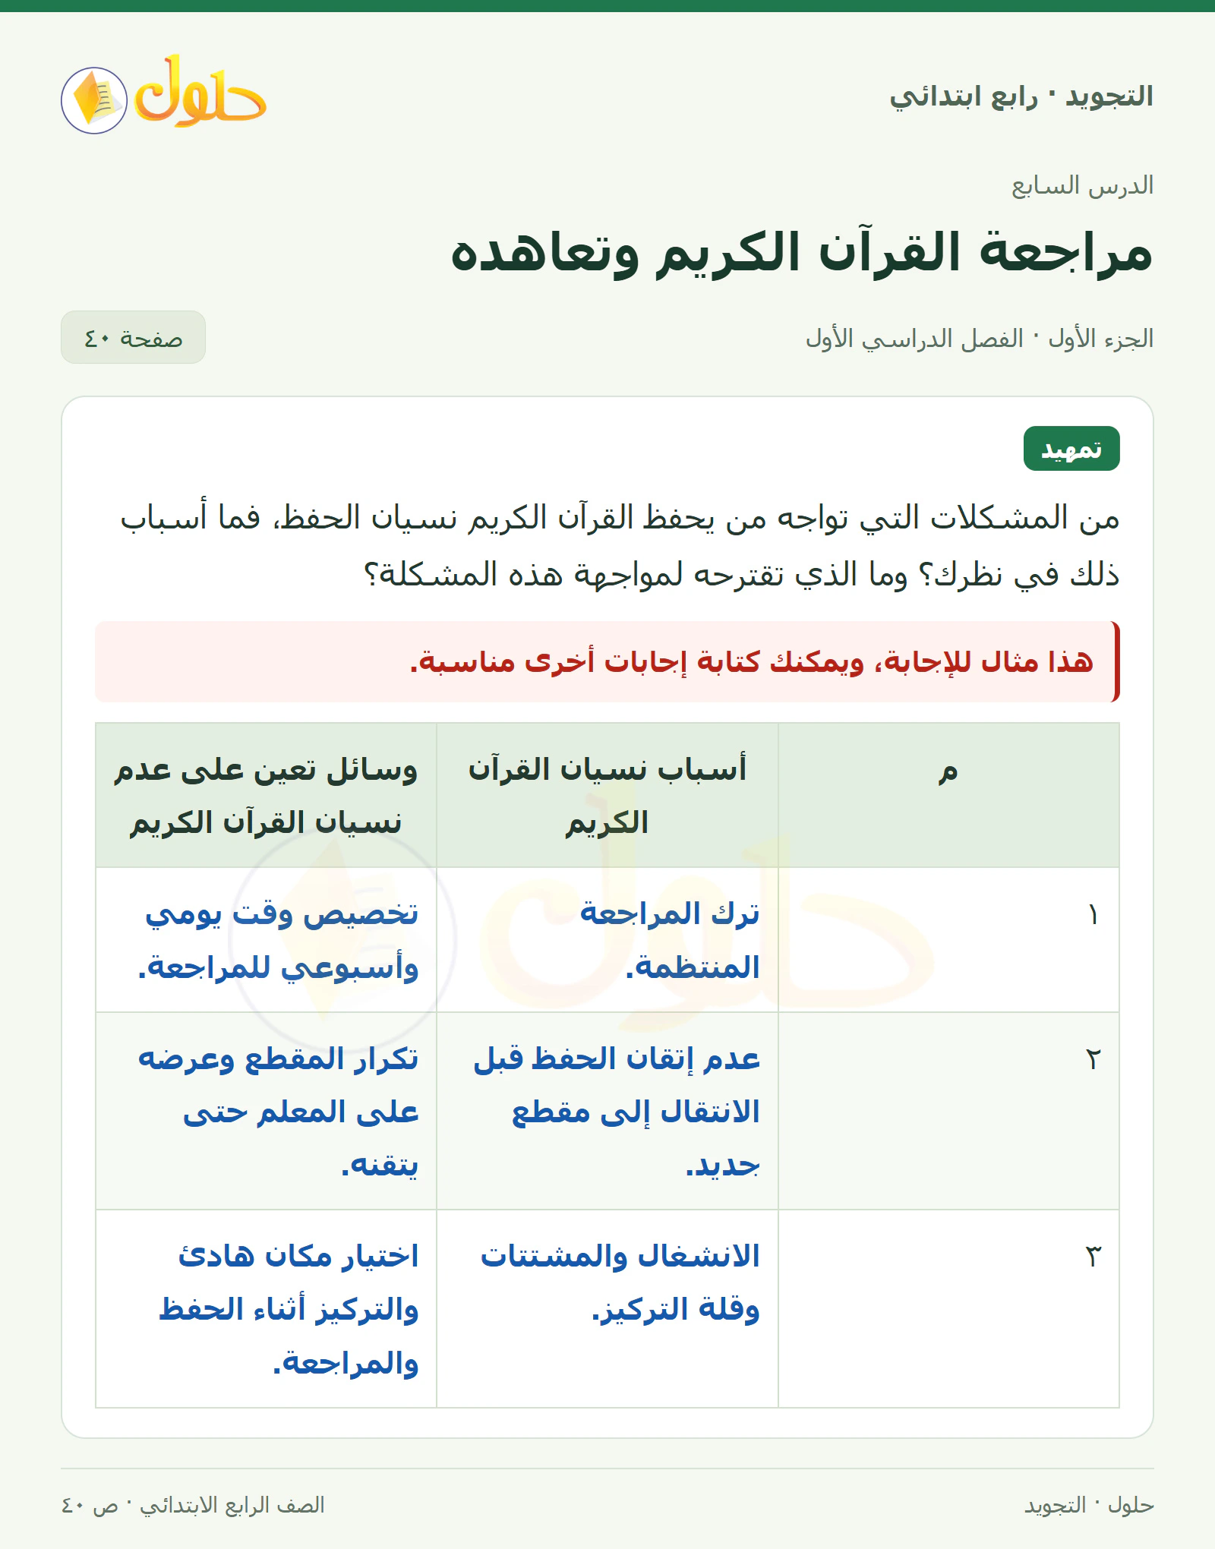This screenshot has width=1215, height=1549.
Task: Click the red note هذا مثال للإجابة
Action: [x=607, y=662]
